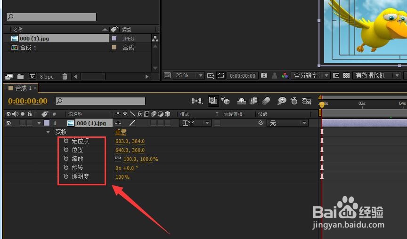Click the 源名称 column header

[x=75, y=114]
